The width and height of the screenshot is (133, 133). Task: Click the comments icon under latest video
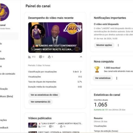(41, 57)
